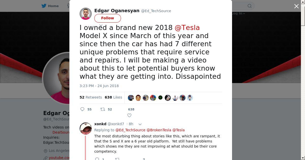
Task: Like the main tweet with the heart icon
Action: click(129, 115)
